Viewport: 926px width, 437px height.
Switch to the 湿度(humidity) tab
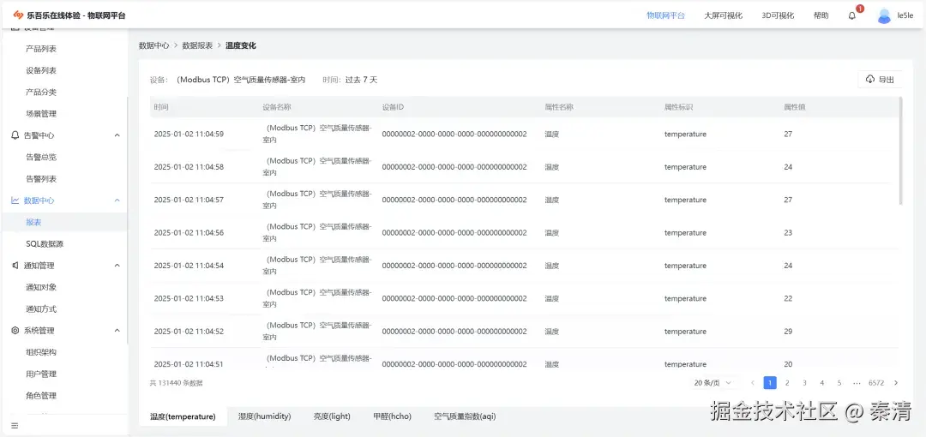click(265, 416)
